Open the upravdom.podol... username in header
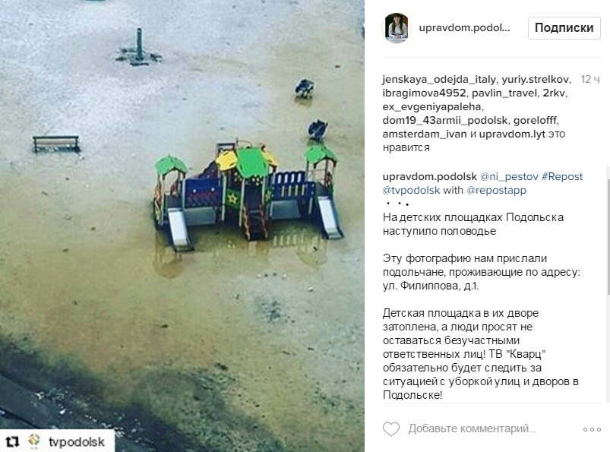 [x=464, y=27]
